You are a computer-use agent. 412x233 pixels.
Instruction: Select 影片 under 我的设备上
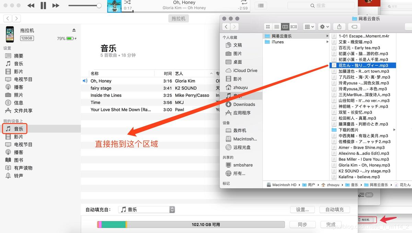(x=19, y=137)
